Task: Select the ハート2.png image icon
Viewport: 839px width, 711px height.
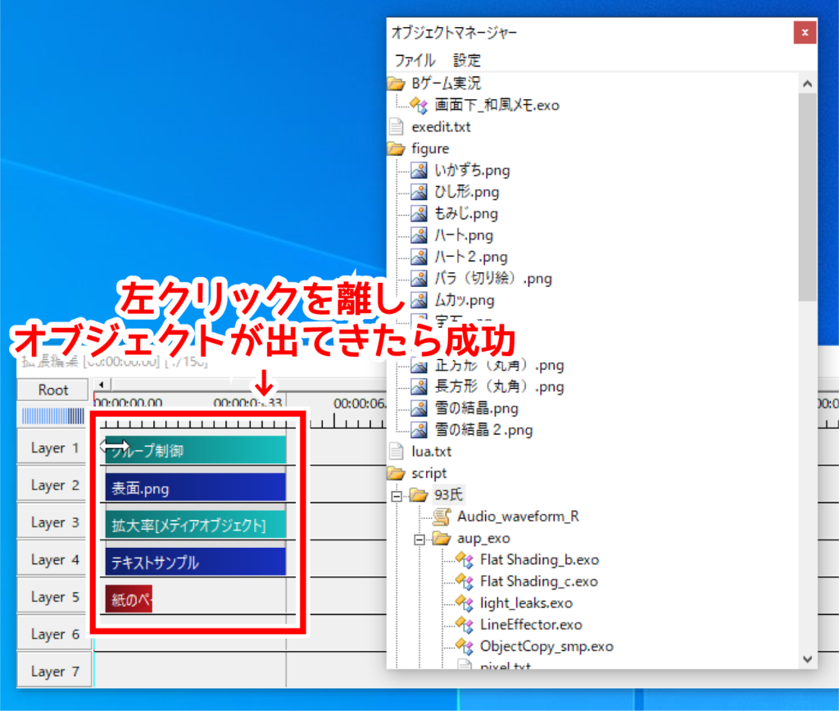Action: [x=419, y=257]
